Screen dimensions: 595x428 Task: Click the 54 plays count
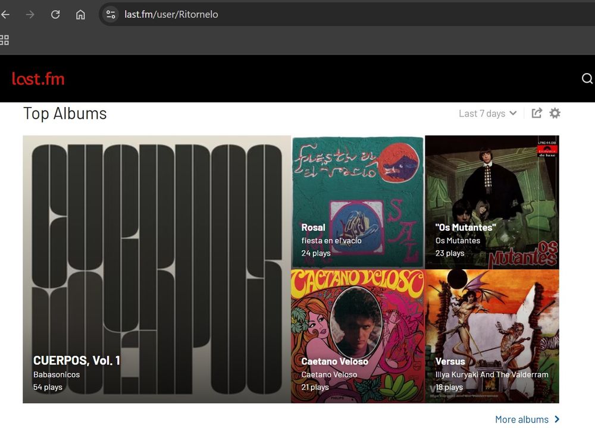[x=48, y=387]
